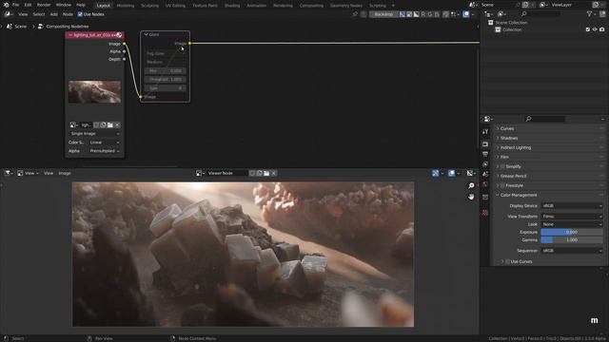This screenshot has height=342, width=609.
Task: Click the image node preview thumbnail
Action: tap(94, 92)
